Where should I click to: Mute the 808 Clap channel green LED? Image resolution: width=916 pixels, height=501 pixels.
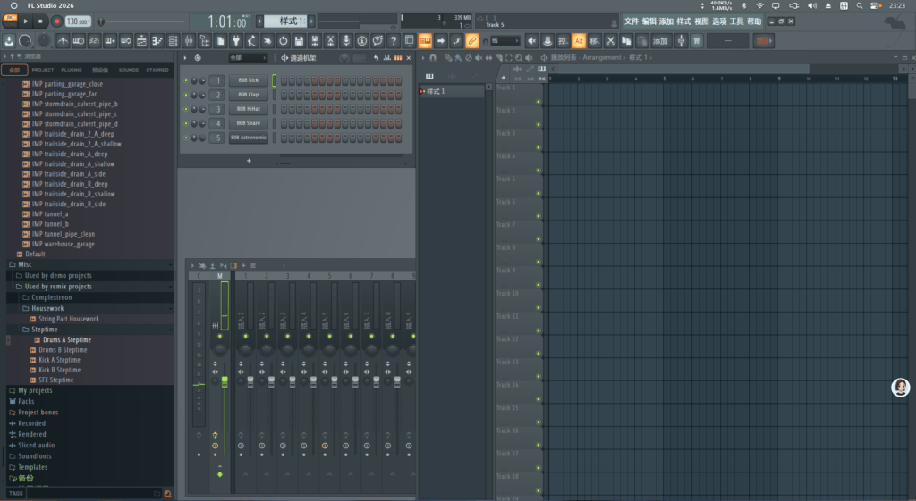186,95
